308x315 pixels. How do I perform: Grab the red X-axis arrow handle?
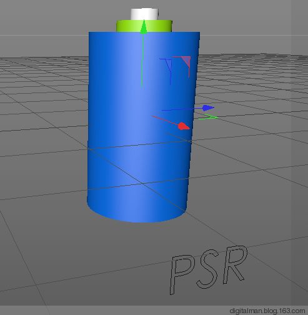[184, 126]
